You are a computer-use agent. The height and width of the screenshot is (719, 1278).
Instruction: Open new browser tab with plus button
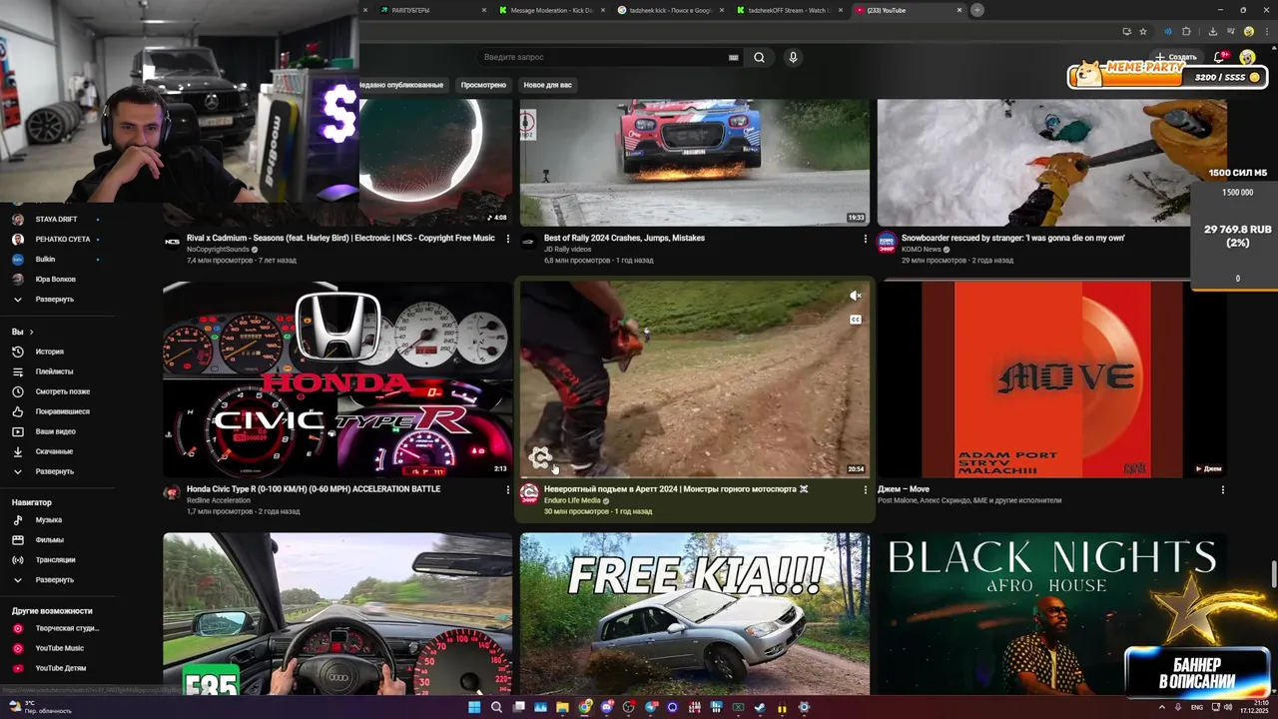pos(977,10)
